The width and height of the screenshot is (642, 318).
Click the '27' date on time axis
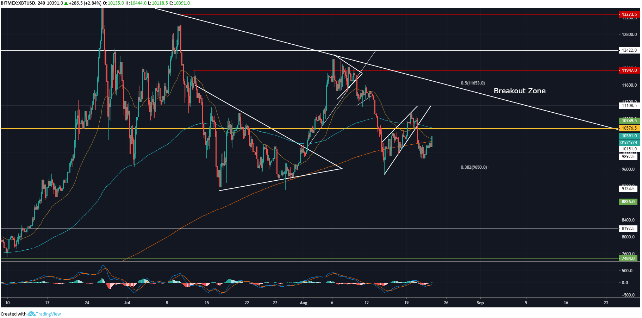click(x=275, y=303)
